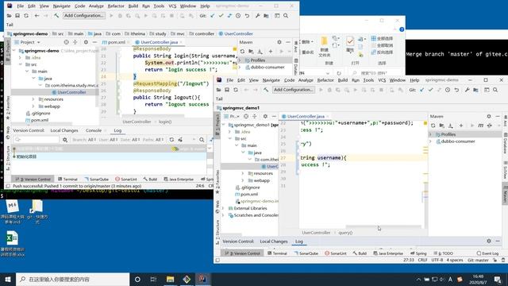Screen dimensions: 508x286
Task: Refresh the VCS log in back IDE
Action: coord(171,140)
